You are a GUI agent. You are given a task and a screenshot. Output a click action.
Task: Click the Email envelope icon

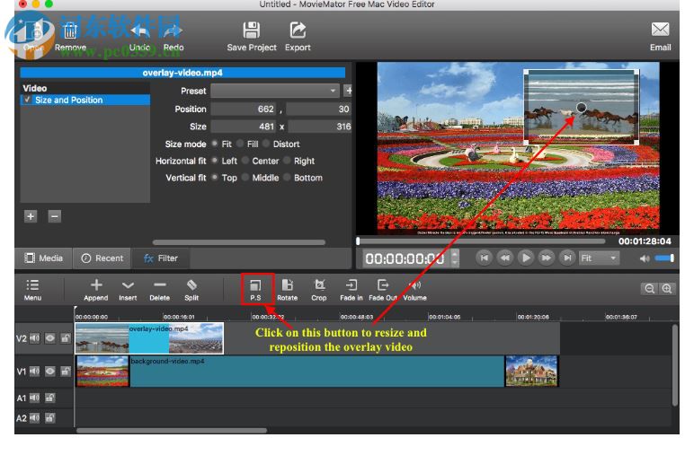660,30
